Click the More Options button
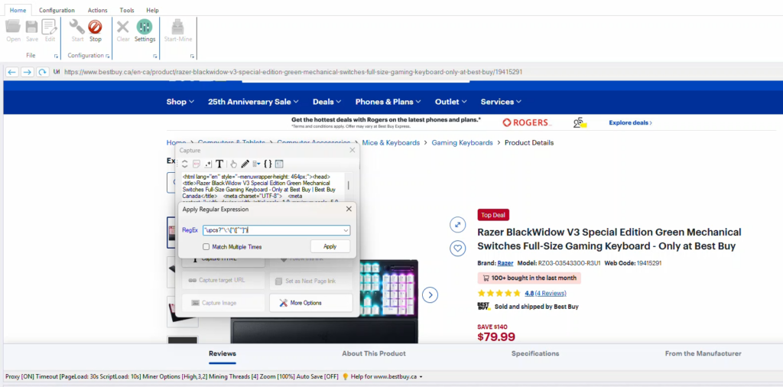The width and height of the screenshot is (783, 387). pyautogui.click(x=310, y=303)
